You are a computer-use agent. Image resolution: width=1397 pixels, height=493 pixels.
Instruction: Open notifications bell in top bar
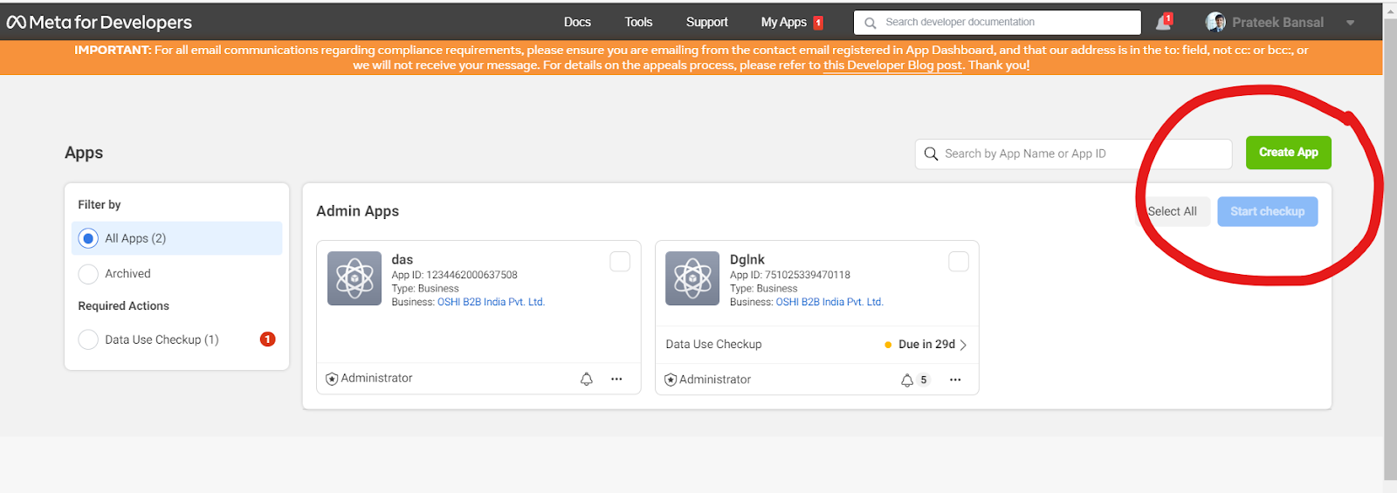[1163, 22]
